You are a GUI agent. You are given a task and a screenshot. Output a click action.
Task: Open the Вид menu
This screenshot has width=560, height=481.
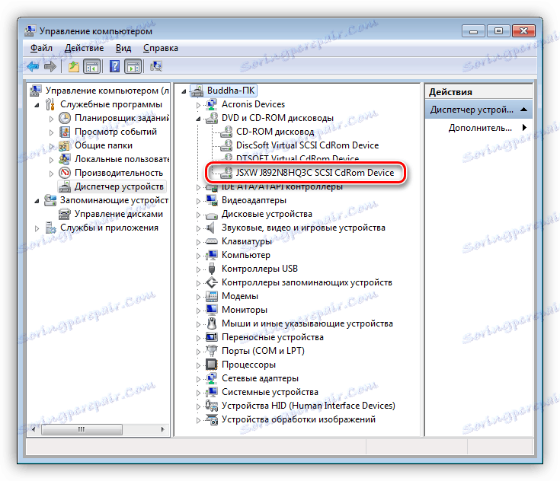tap(123, 48)
